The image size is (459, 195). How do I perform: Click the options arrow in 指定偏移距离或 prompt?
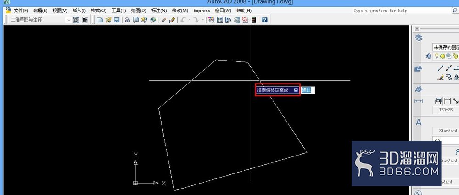296,90
